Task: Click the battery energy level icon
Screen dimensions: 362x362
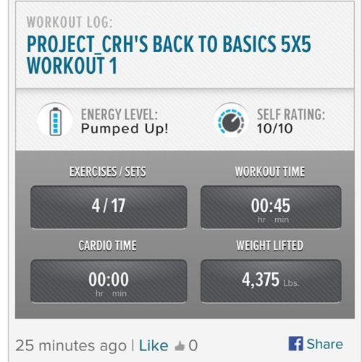Action: pos(55,120)
